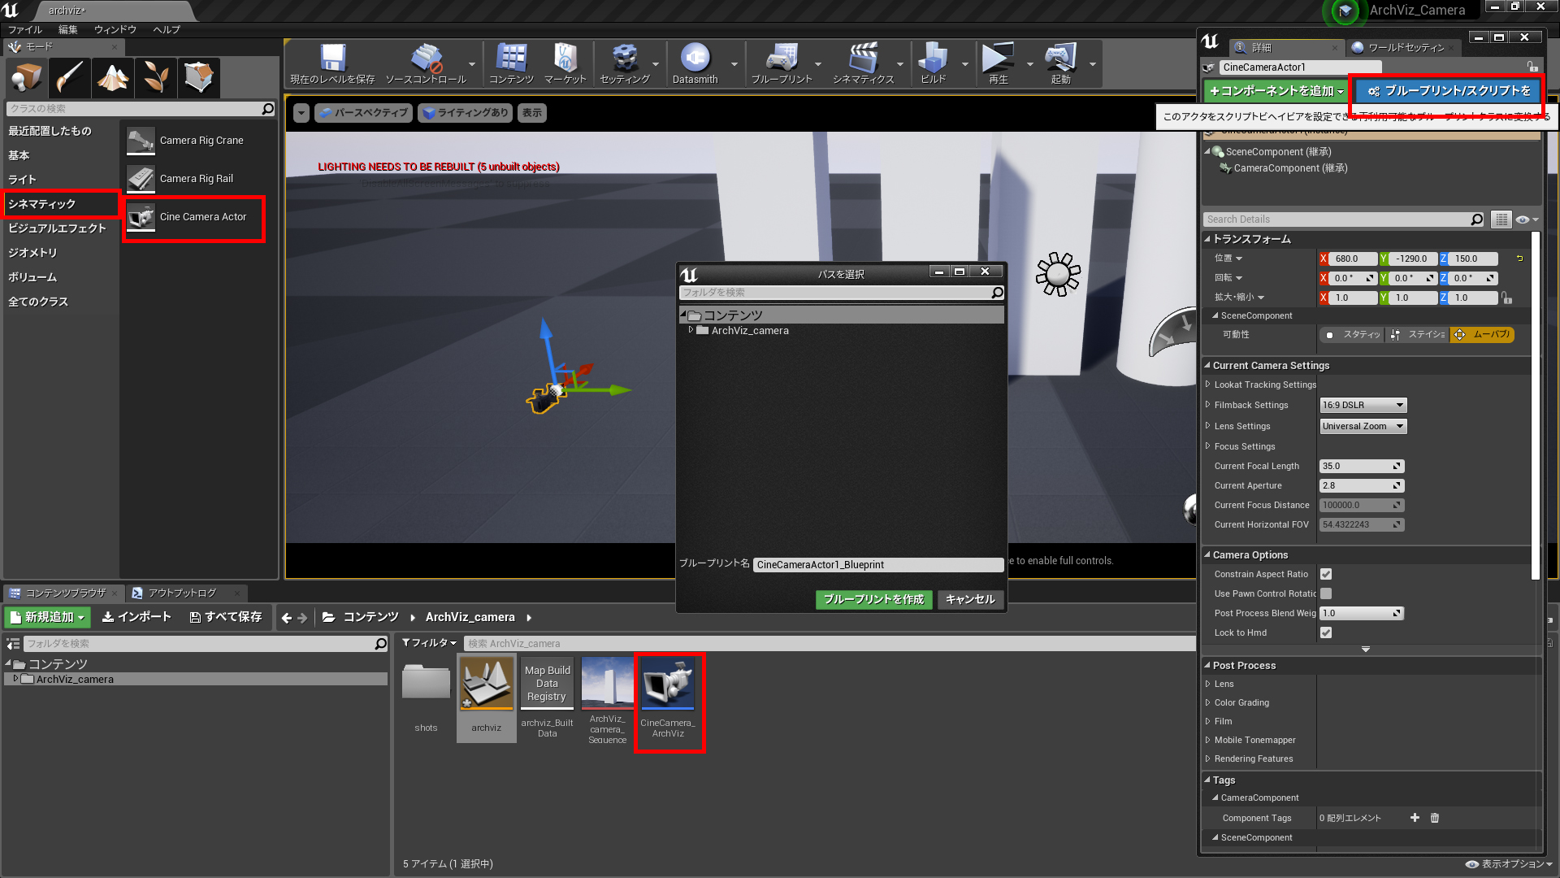Click Current Aperture value field
1560x878 pixels.
pyautogui.click(x=1362, y=485)
